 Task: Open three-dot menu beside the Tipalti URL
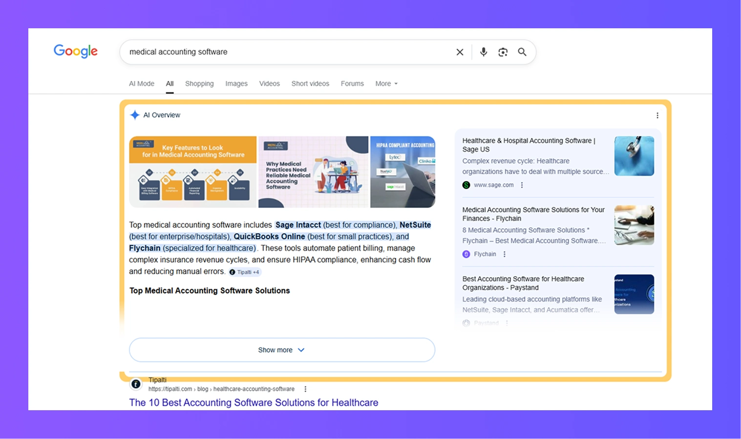pos(305,389)
